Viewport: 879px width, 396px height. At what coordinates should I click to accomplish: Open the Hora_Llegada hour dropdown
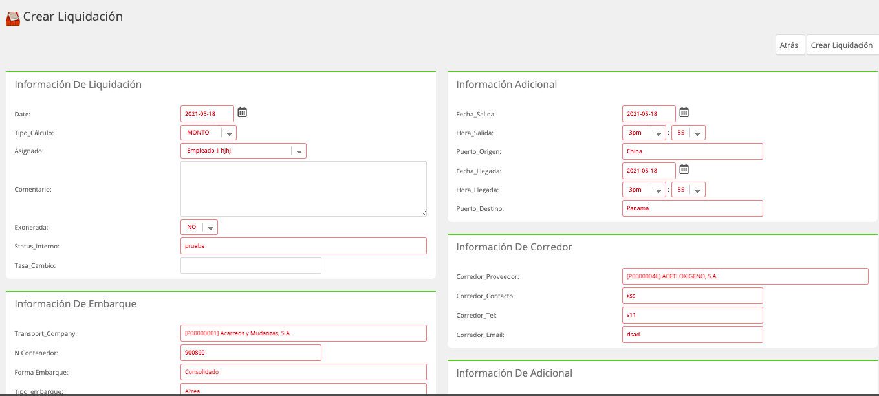click(644, 190)
